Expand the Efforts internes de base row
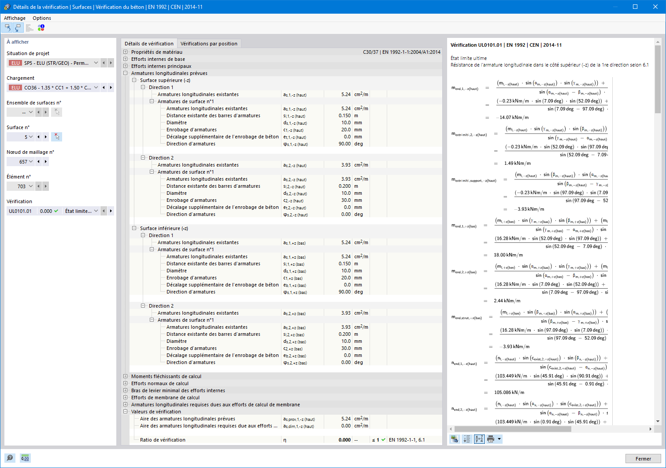Viewport: 666px width, 468px height. click(126, 59)
